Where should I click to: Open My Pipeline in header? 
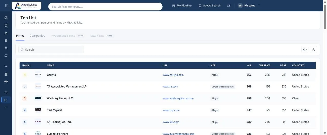tap(182, 6)
